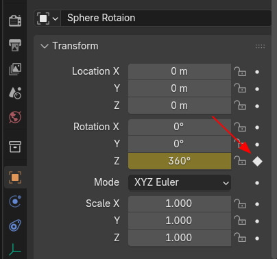Animate Location Y with keyframe dot
The width and height of the screenshot is (277, 259).
tap(257, 89)
